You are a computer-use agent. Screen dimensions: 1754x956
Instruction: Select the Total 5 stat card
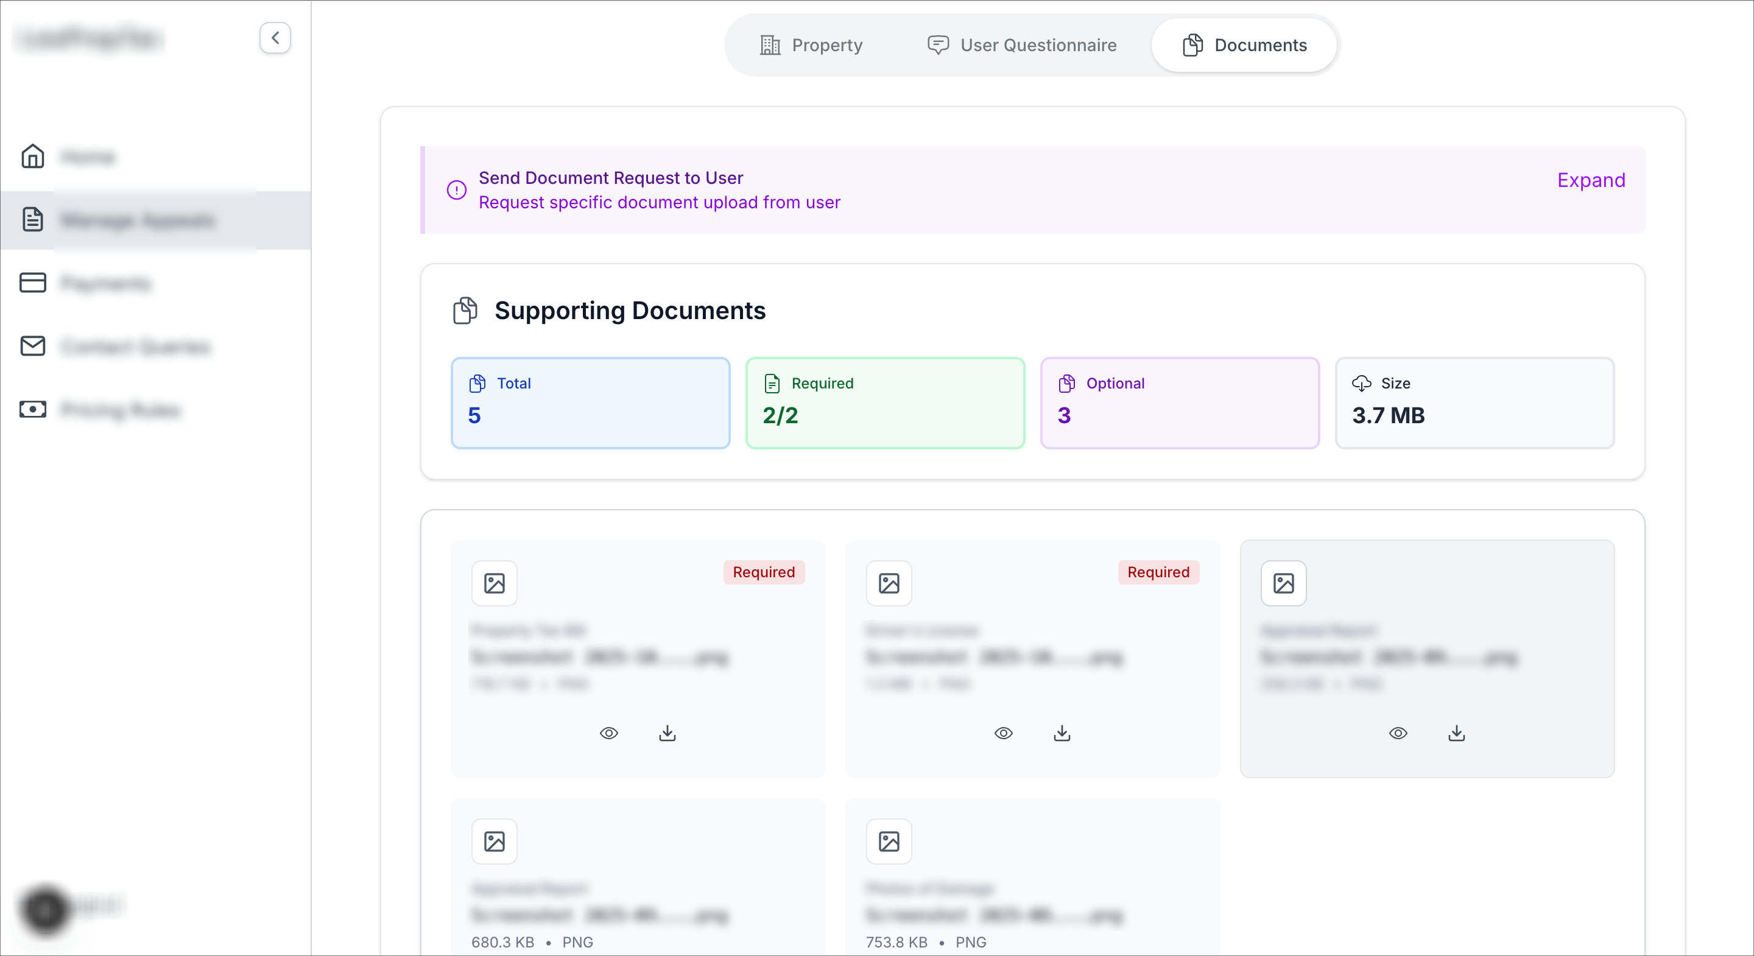point(590,402)
